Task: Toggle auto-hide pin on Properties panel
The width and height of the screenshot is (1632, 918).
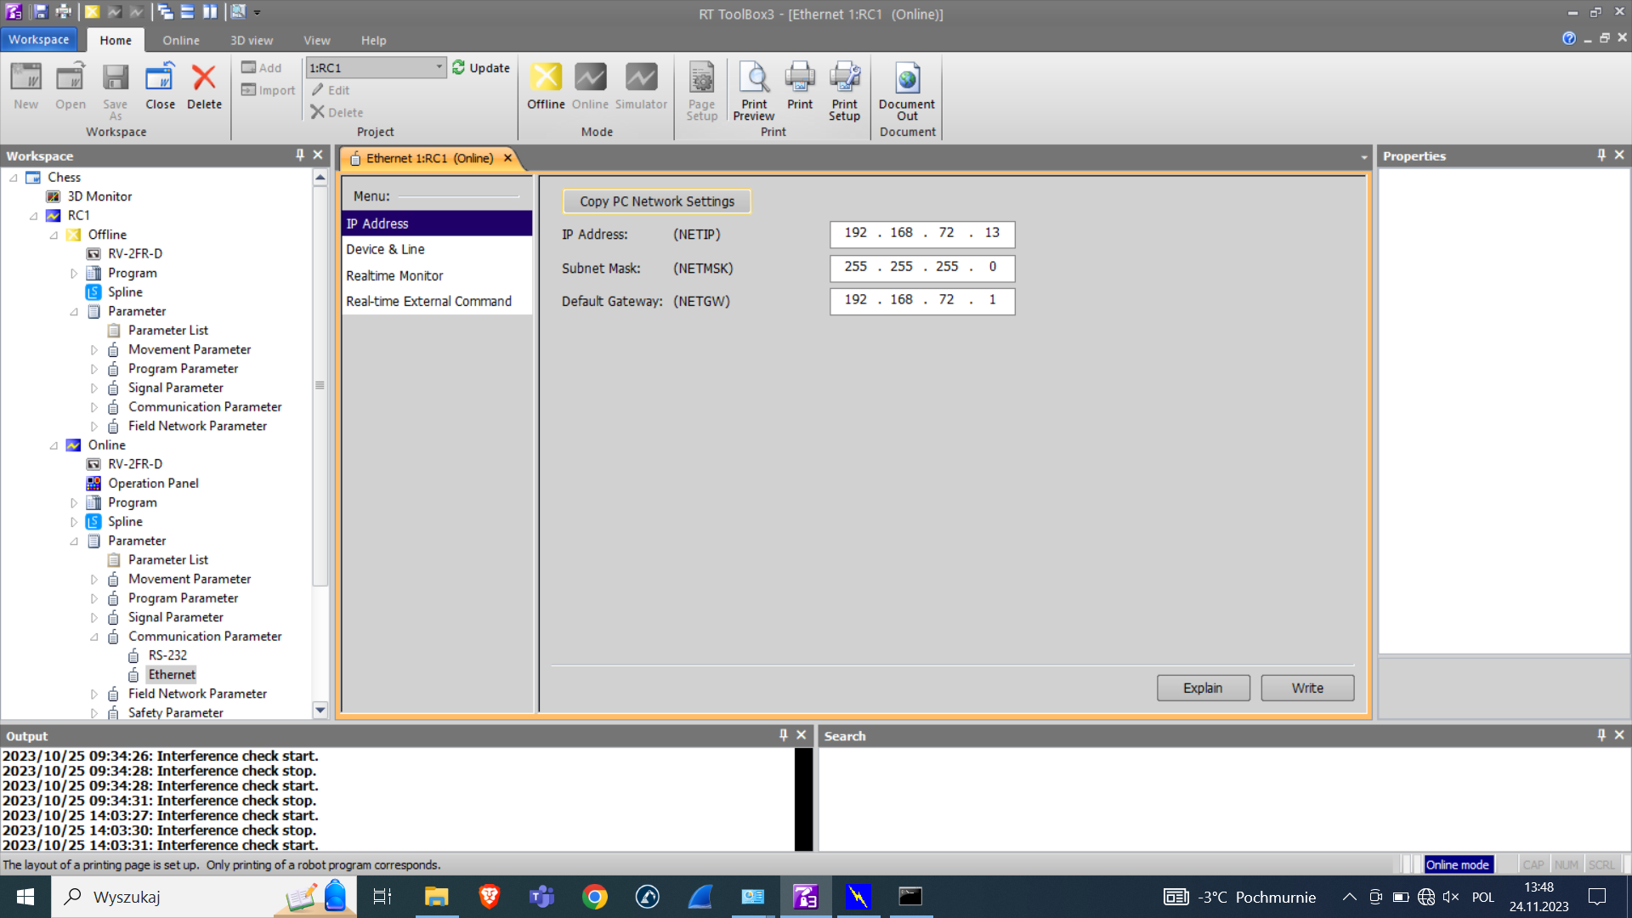Action: pyautogui.click(x=1601, y=155)
